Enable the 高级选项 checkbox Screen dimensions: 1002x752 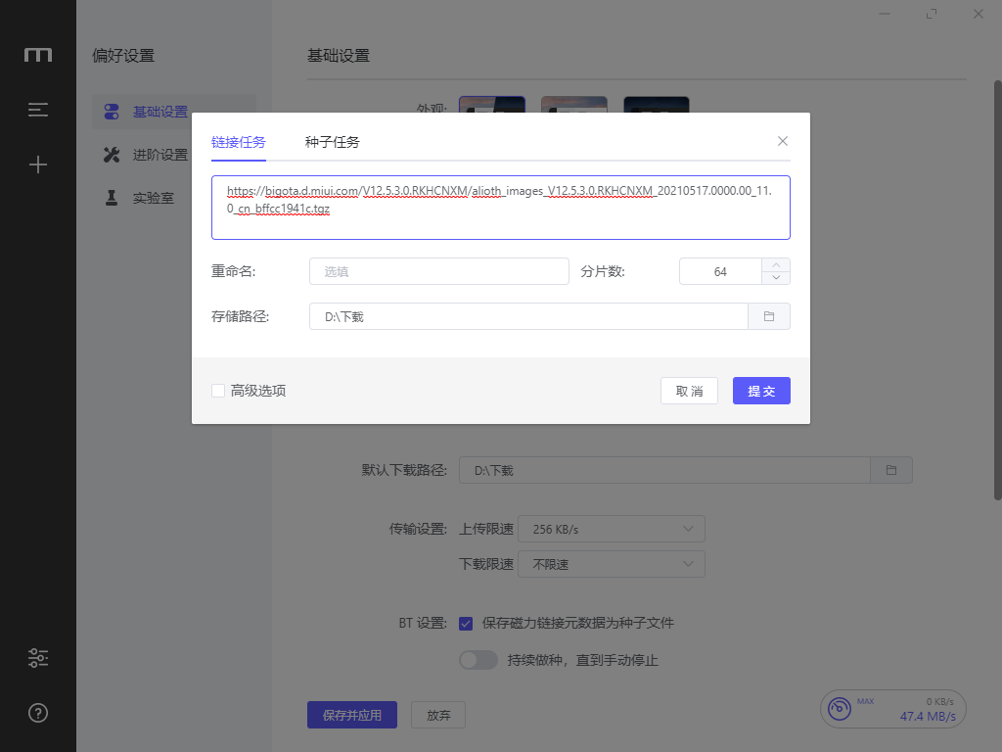pyautogui.click(x=218, y=391)
